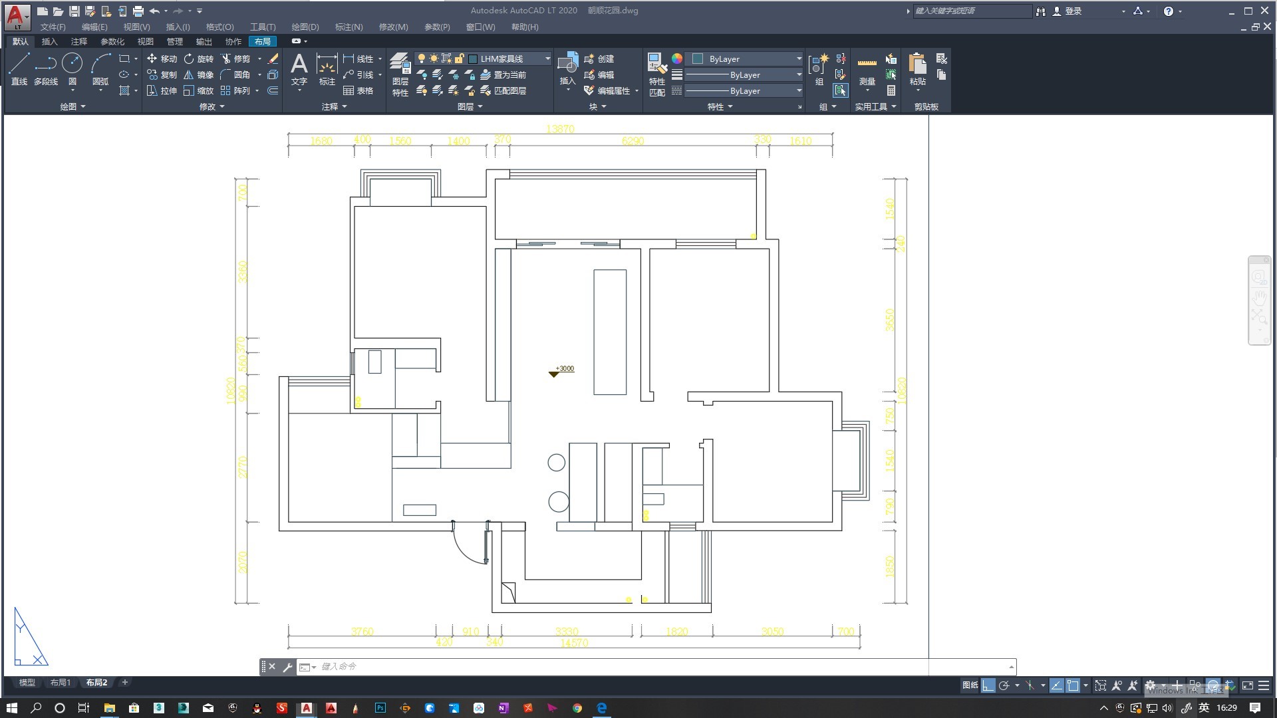Click the Copy (复制) modify tool
This screenshot has width=1277, height=718.
pyautogui.click(x=162, y=74)
